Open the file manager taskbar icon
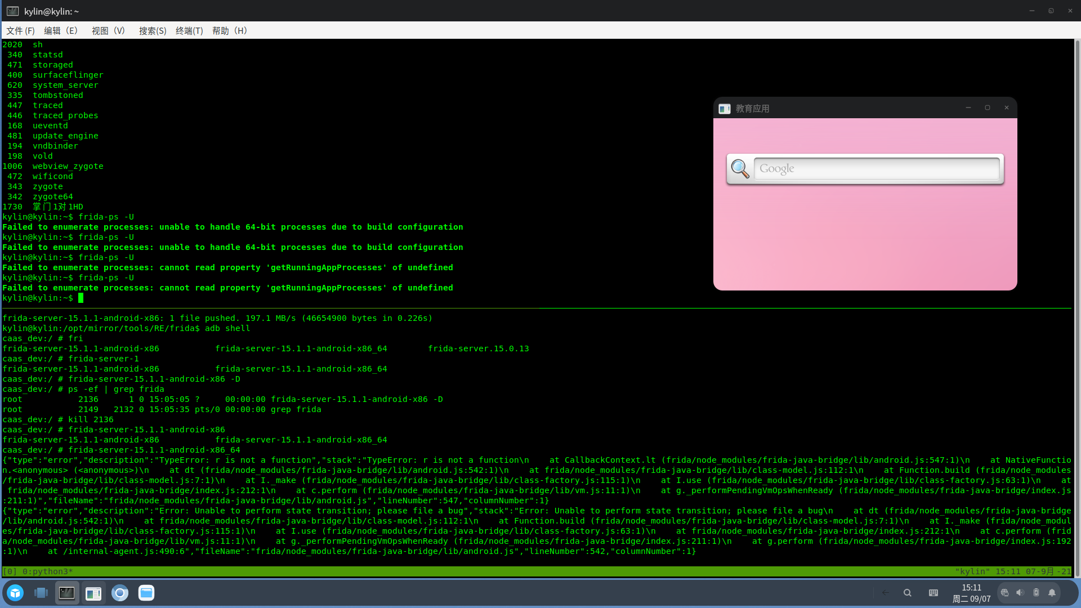1081x608 pixels. (146, 593)
